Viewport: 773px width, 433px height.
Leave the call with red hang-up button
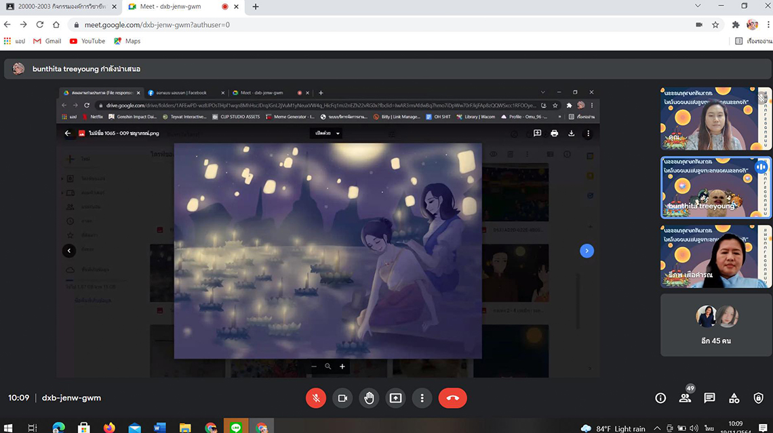click(452, 398)
